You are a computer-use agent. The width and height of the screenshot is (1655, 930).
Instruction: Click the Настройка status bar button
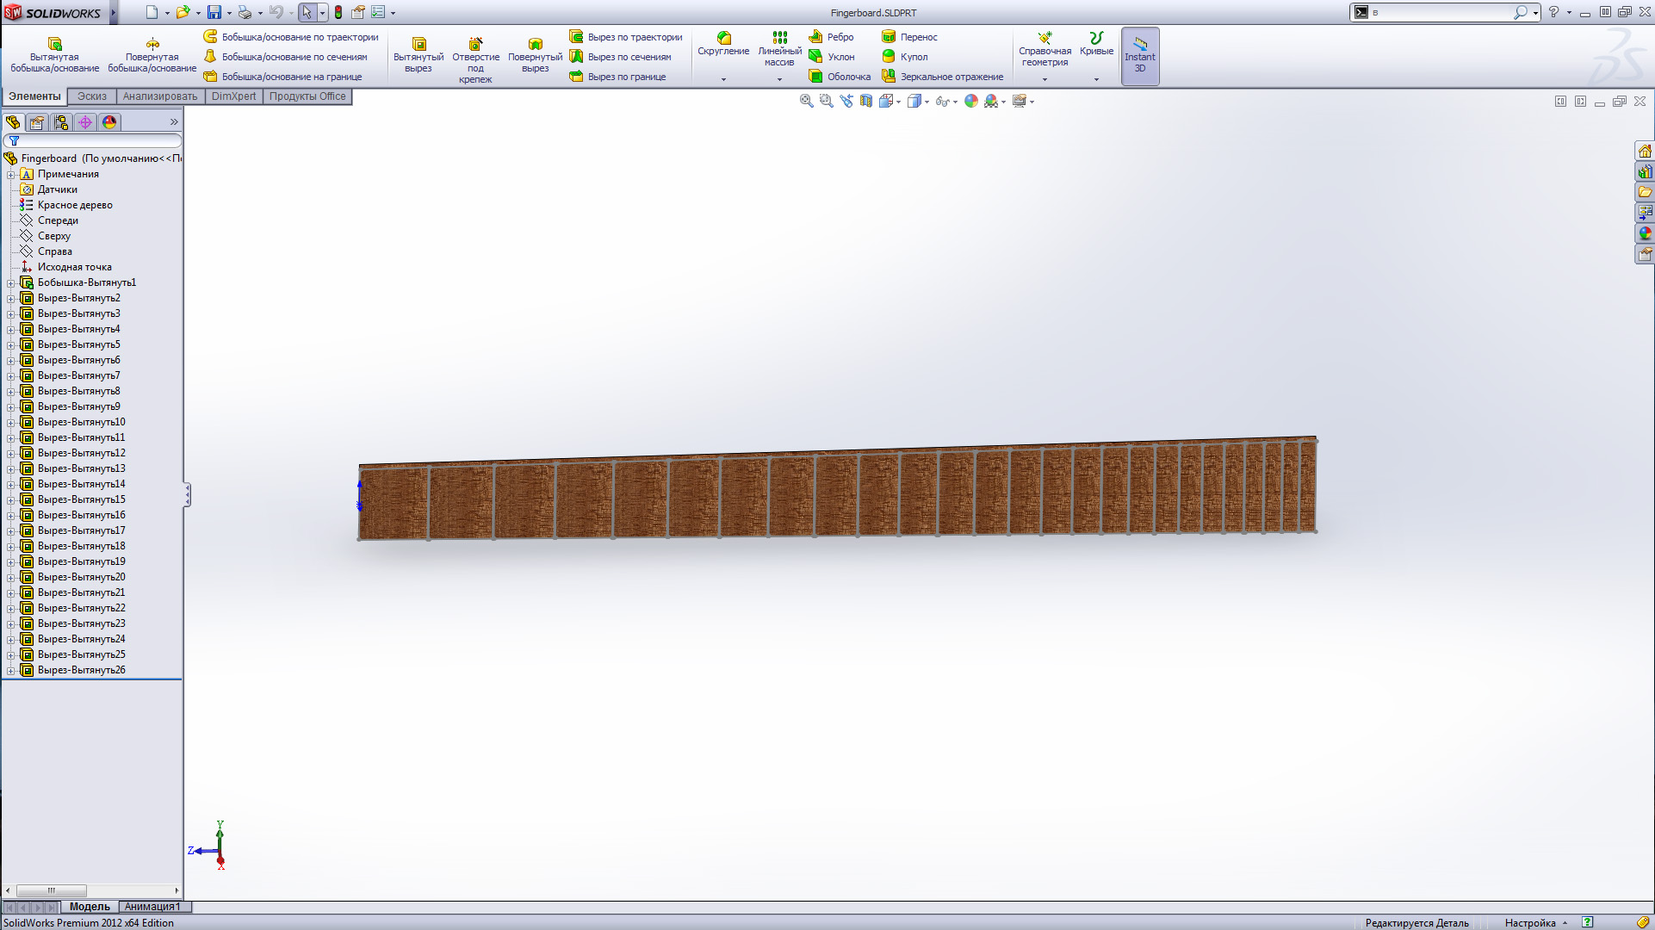(1529, 923)
